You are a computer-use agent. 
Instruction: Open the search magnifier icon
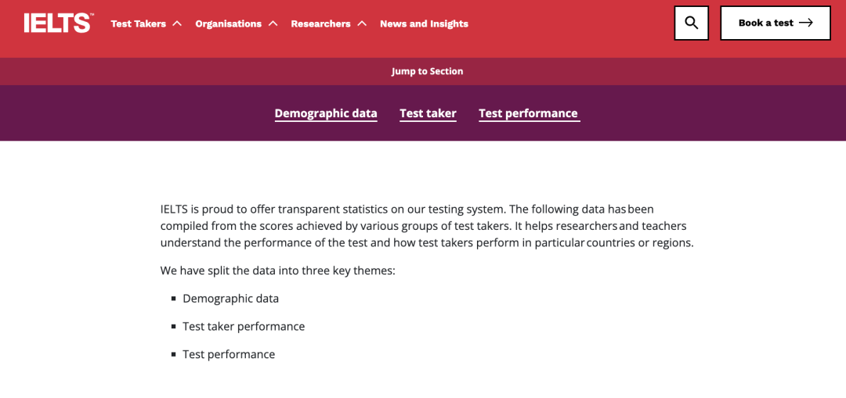[691, 23]
